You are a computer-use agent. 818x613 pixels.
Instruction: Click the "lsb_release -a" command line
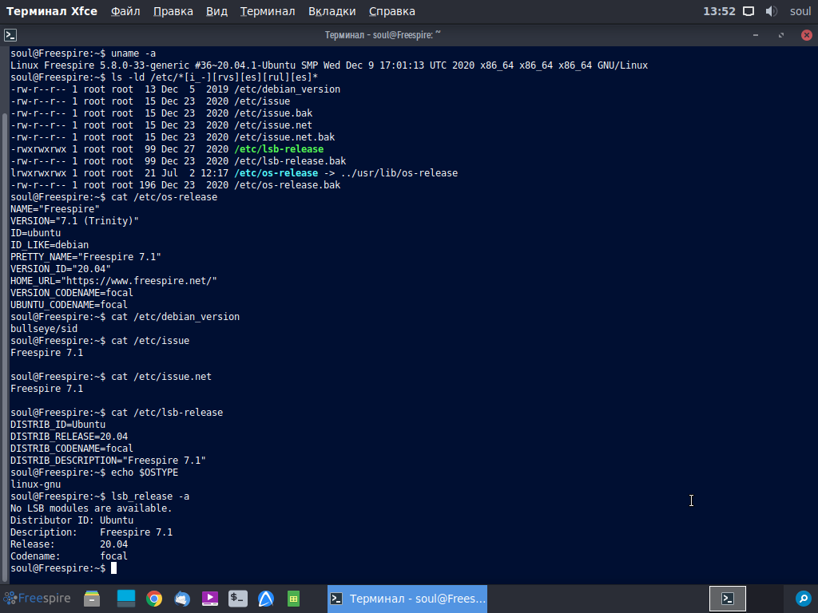tap(100, 496)
